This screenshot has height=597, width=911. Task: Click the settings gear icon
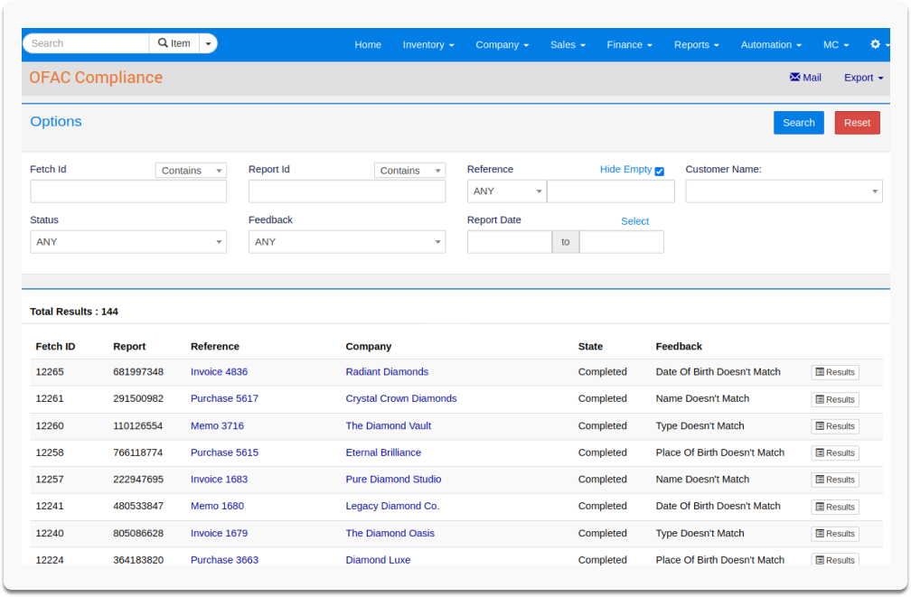pos(875,44)
